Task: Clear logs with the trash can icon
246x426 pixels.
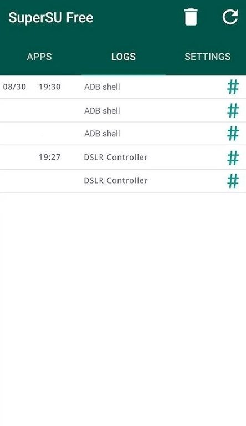Action: (x=191, y=17)
